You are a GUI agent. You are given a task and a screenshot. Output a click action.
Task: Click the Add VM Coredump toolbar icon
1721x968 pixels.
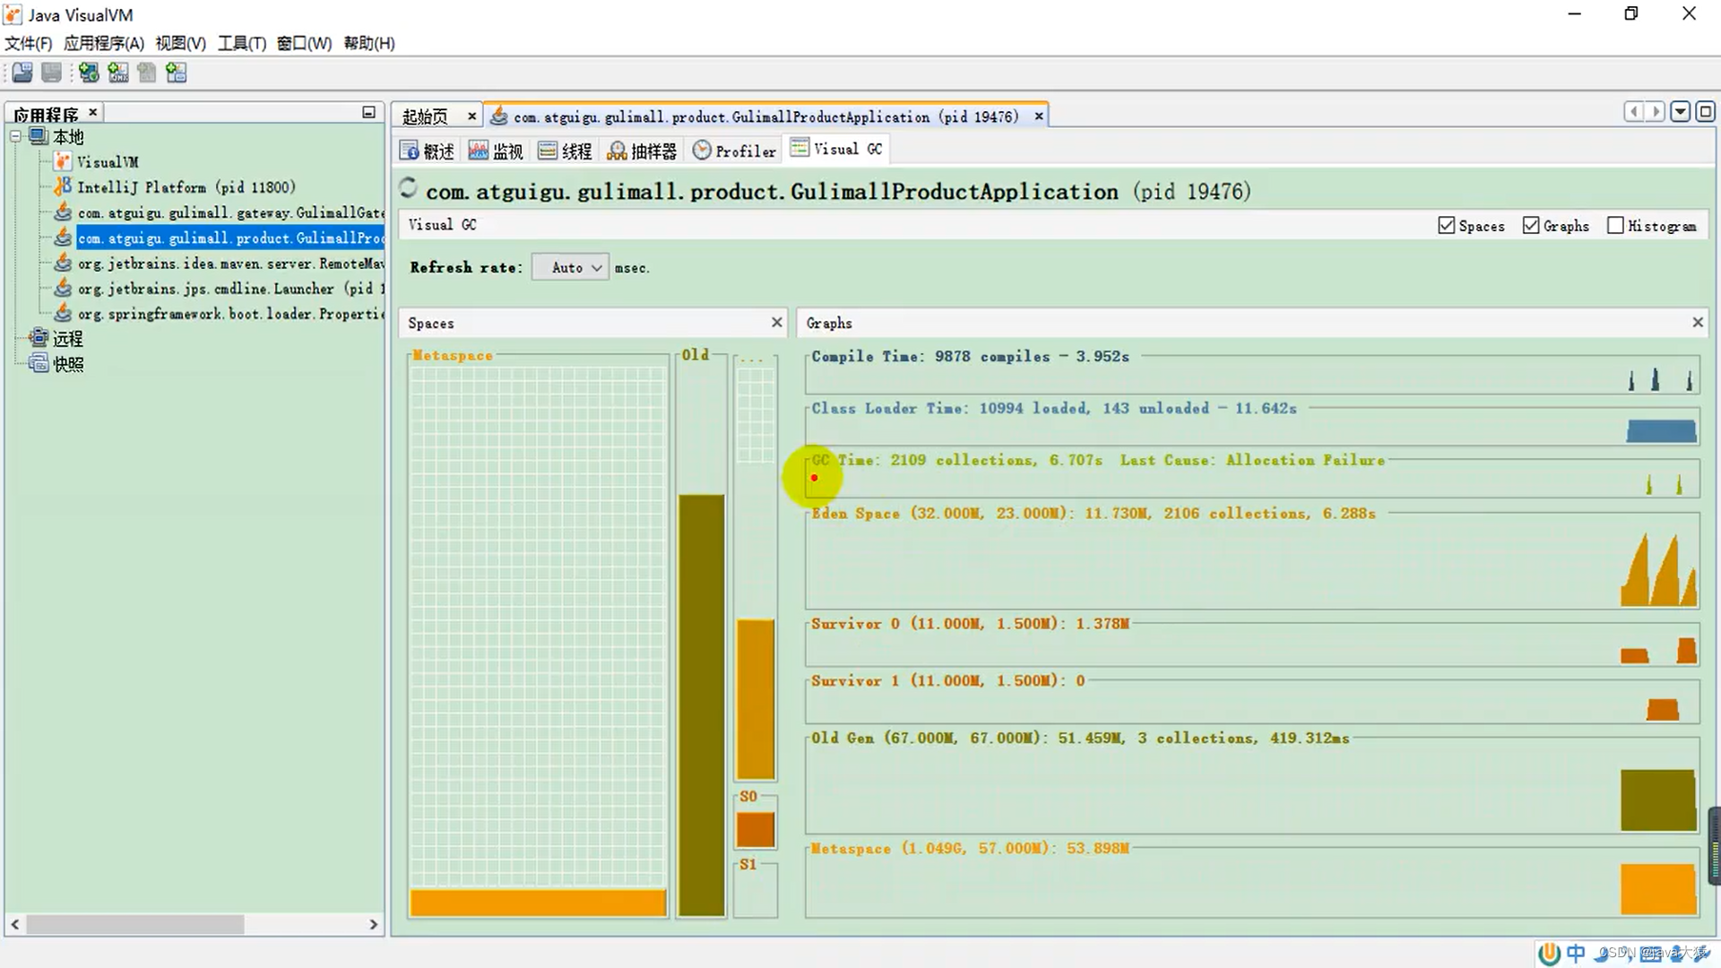click(x=147, y=73)
